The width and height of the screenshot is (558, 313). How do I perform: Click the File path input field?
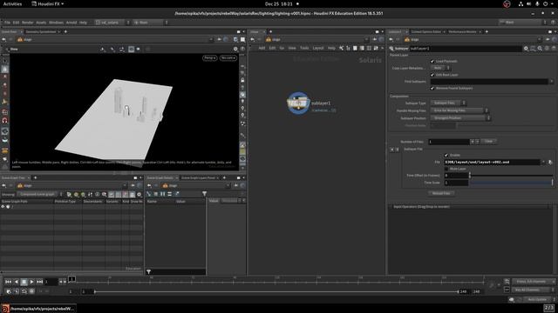(492, 163)
